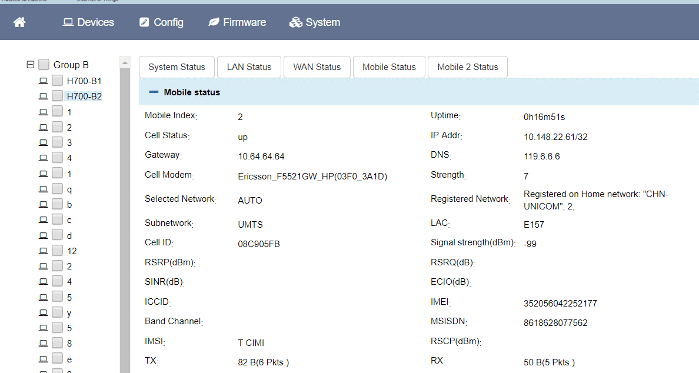Open the LAN Status tab
The image size is (699, 373).
[x=249, y=67]
